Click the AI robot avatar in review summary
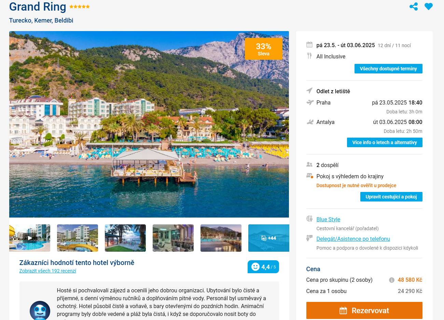Viewport: 444px width, 320px height. pyautogui.click(x=40, y=310)
